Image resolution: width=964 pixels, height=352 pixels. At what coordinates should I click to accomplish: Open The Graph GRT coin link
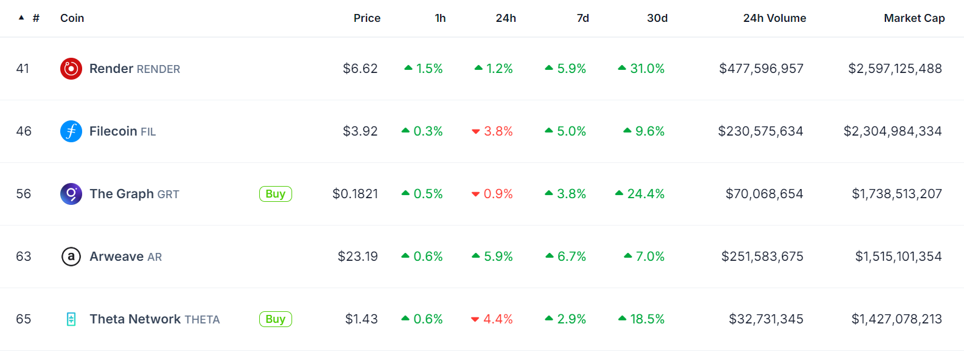click(134, 194)
